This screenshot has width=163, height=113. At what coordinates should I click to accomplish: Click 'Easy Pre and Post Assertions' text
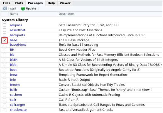pos(81,30)
